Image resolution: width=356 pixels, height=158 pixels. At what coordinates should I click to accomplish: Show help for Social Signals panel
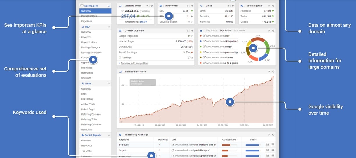(x=269, y=6)
